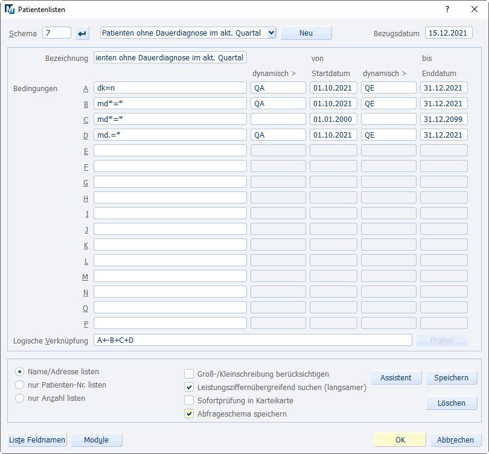Click the empty condition F input field

tap(170, 166)
